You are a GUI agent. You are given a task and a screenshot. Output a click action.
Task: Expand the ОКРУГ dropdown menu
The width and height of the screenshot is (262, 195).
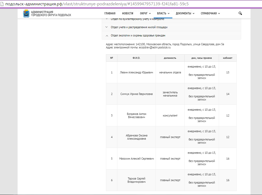[145, 13]
